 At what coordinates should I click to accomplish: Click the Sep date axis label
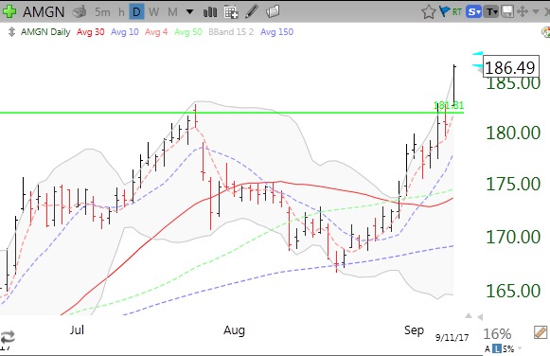(x=414, y=330)
